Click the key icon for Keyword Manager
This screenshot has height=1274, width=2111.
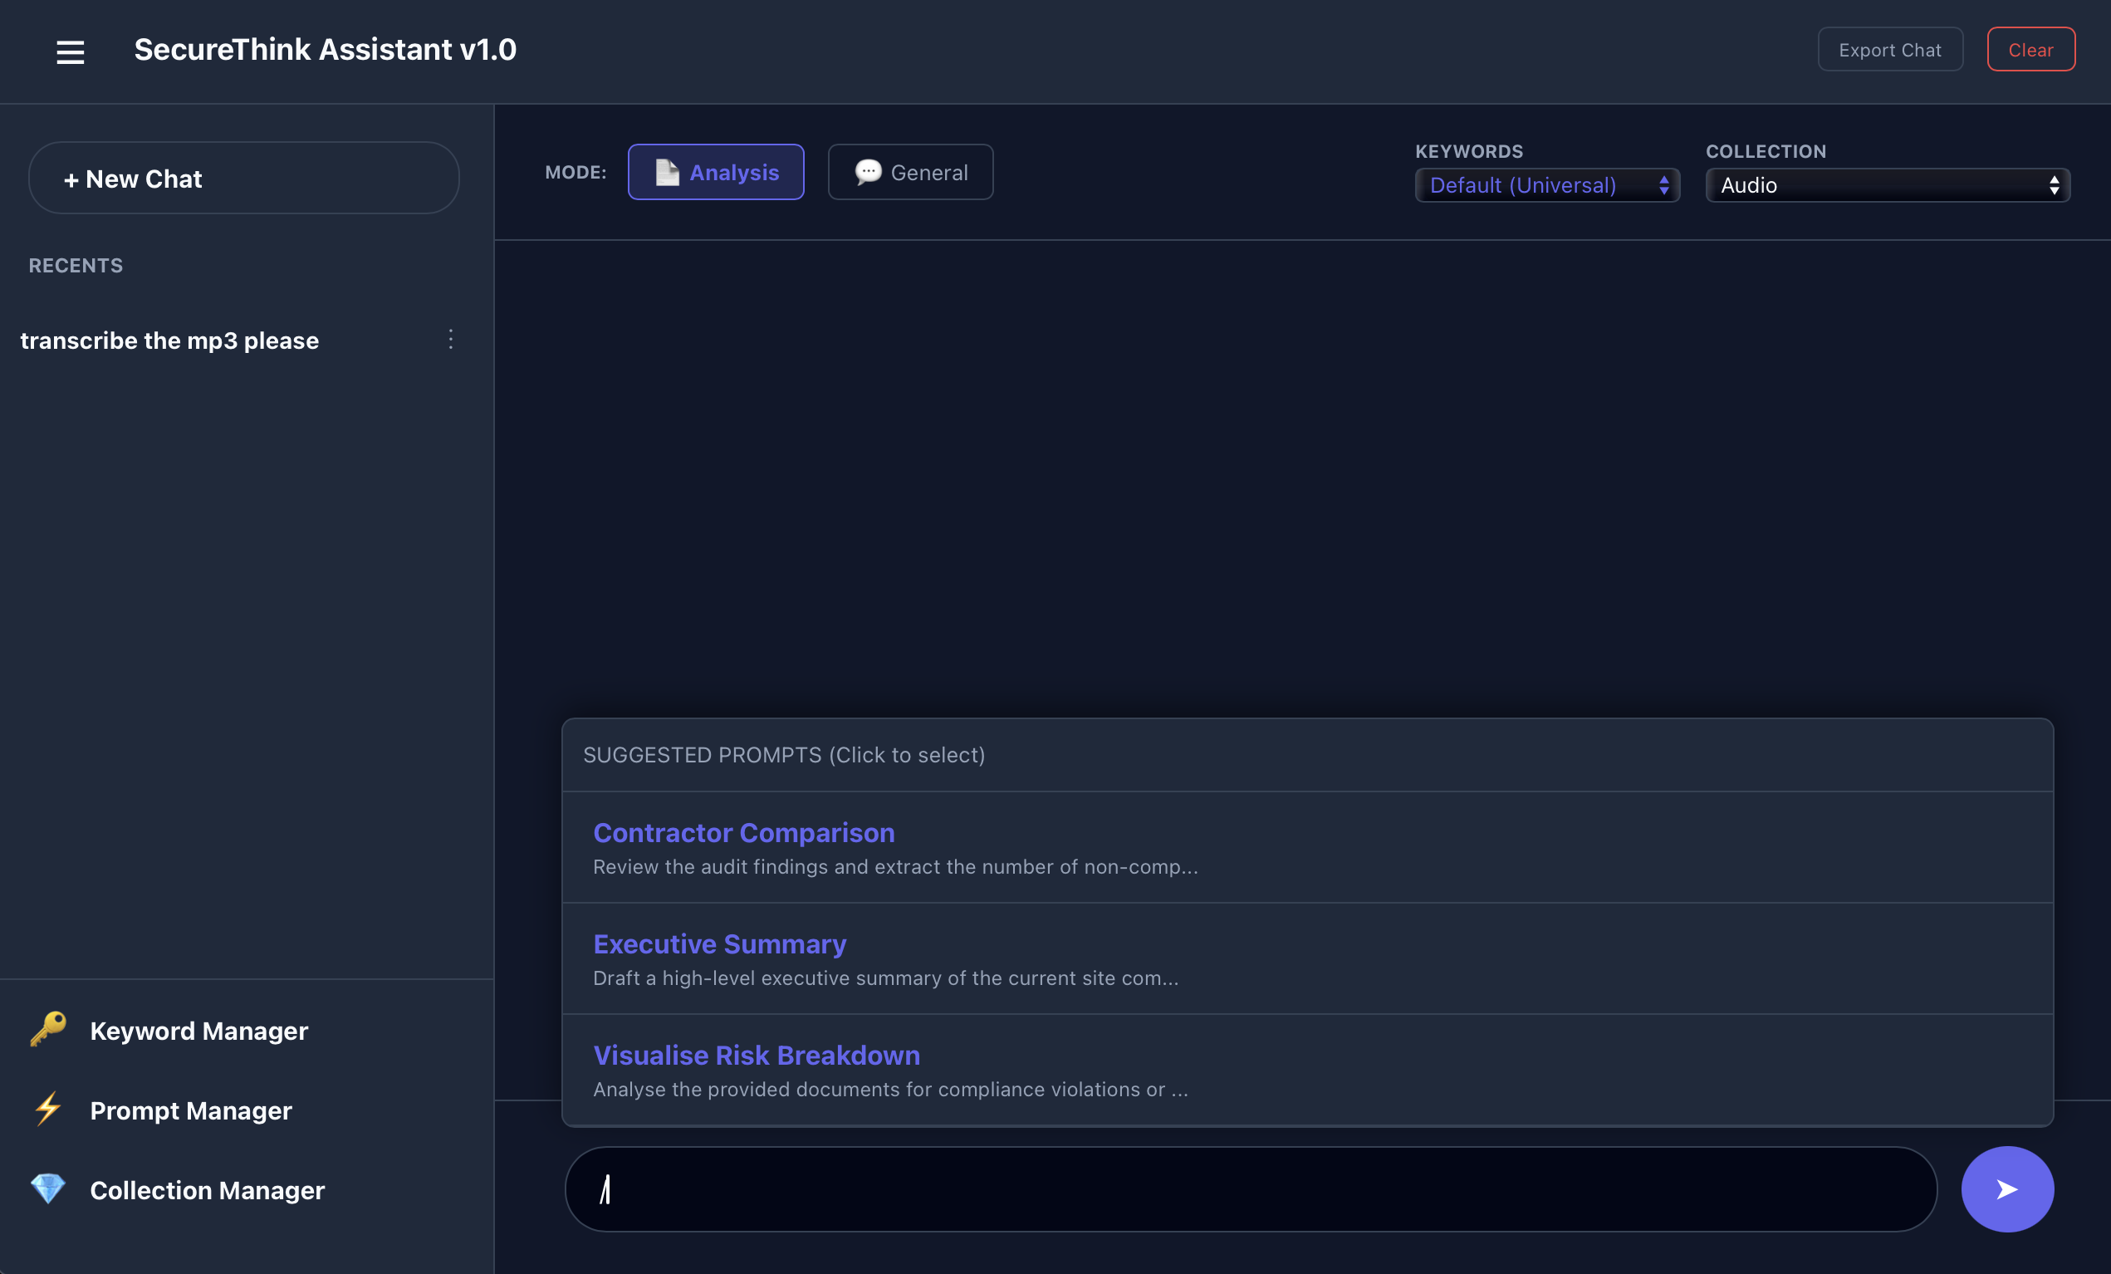48,1029
